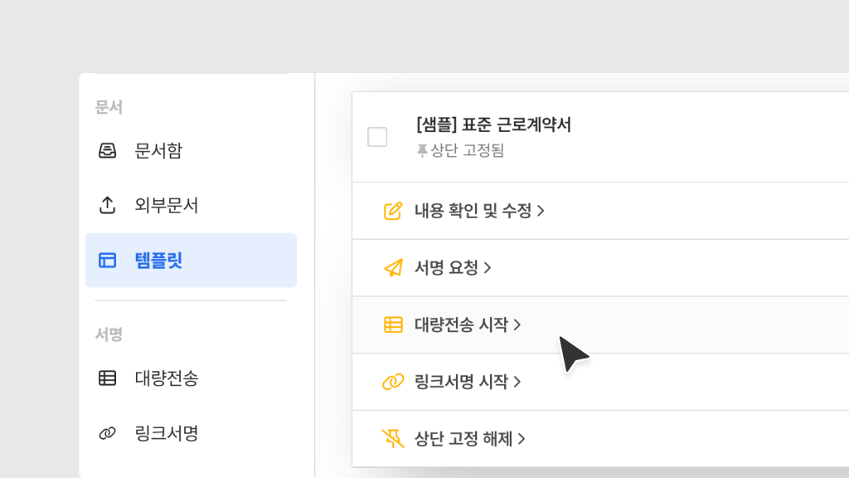Select the 링크서명 chain-link icon in sidebar
The width and height of the screenshot is (849, 478).
point(108,432)
